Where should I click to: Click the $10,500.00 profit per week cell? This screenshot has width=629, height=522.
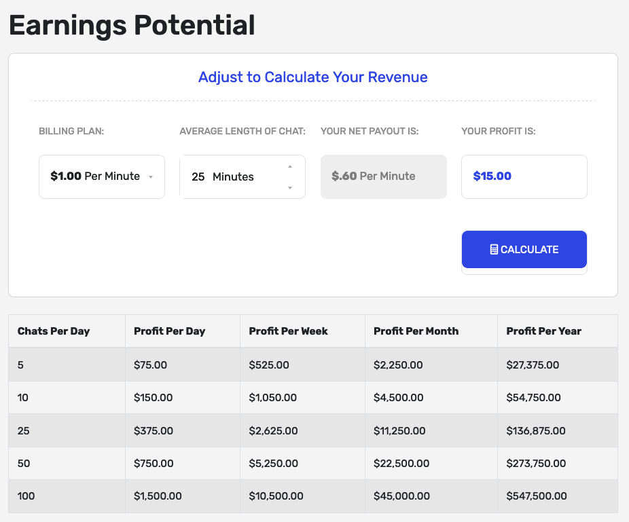click(x=302, y=496)
